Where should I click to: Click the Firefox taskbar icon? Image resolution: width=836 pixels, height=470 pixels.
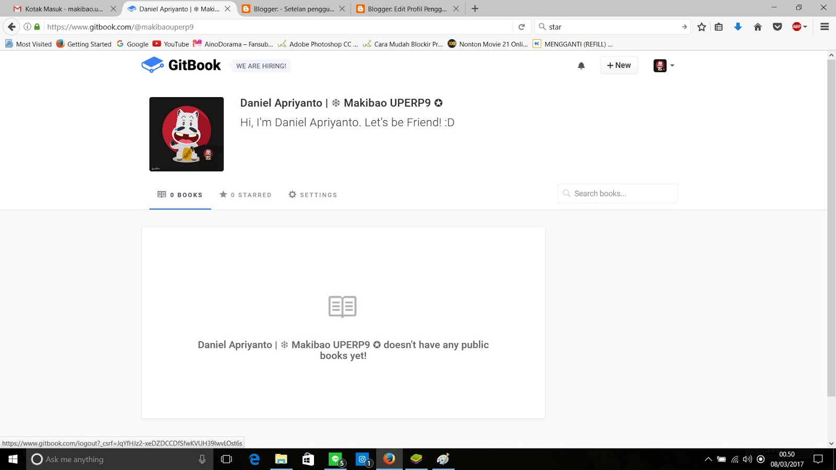coord(389,460)
